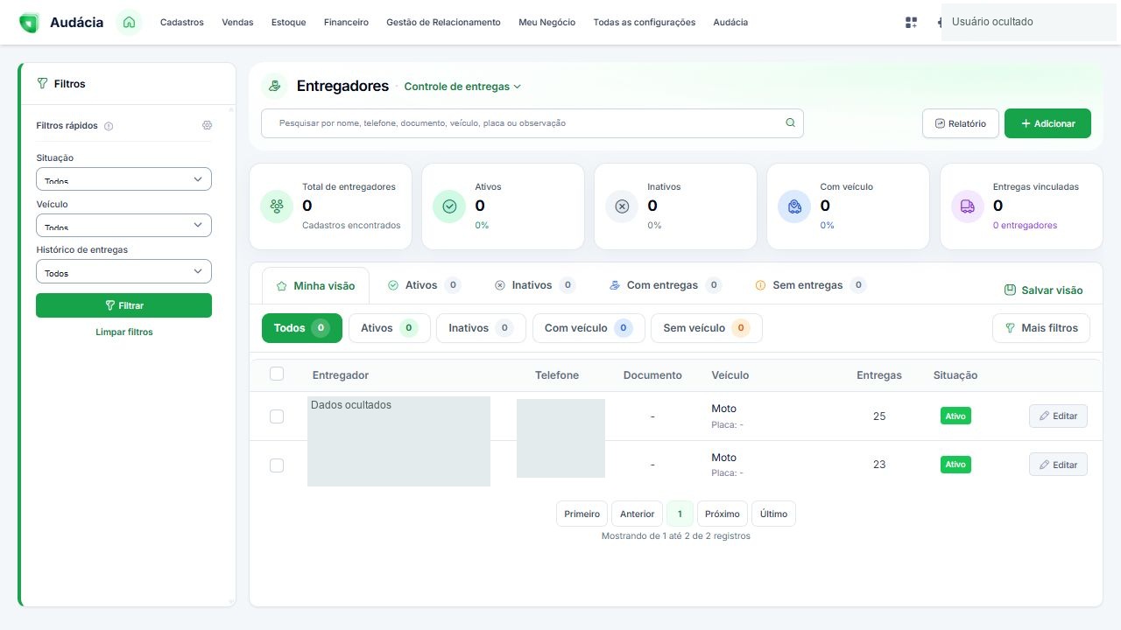1121x630 pixels.
Task: Click the Ativos card checkmark icon
Action: pyautogui.click(x=449, y=206)
